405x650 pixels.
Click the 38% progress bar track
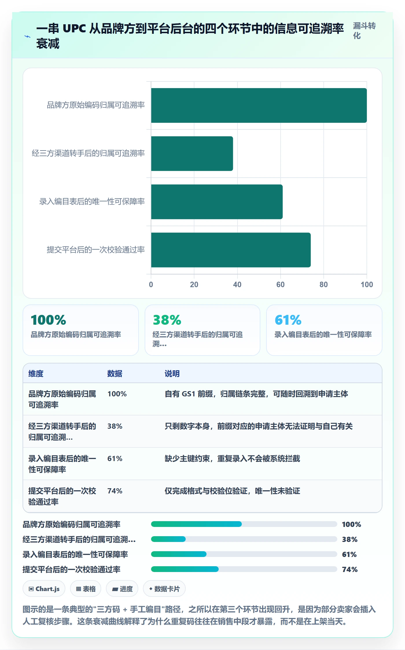click(x=244, y=539)
